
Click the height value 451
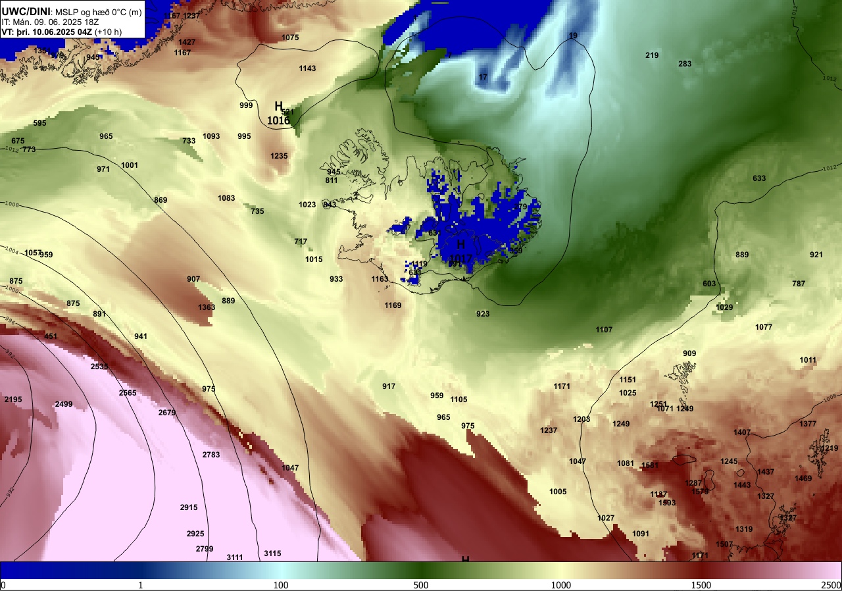pyautogui.click(x=51, y=336)
